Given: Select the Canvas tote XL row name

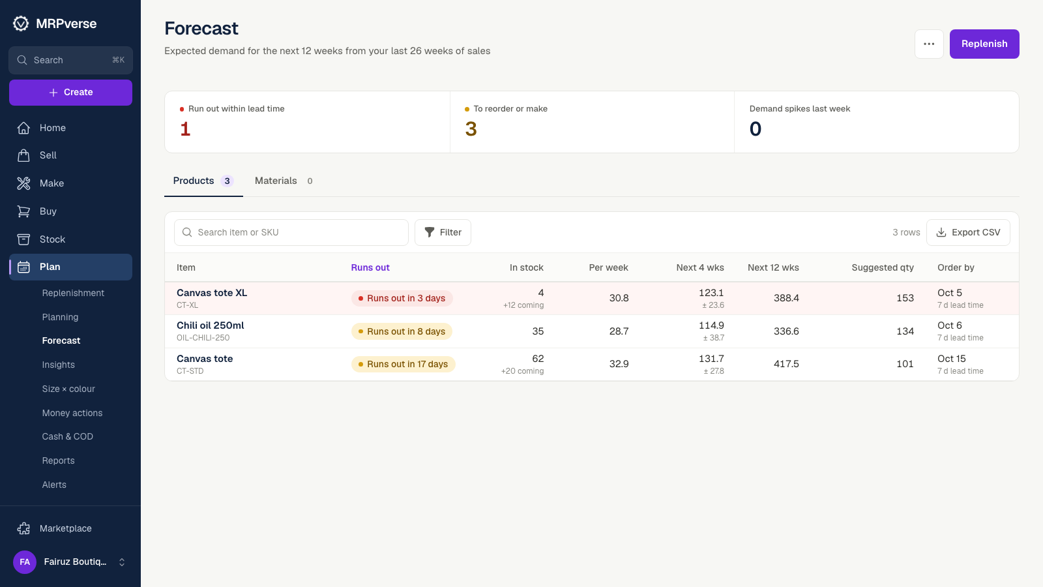Looking at the screenshot, I should pyautogui.click(x=212, y=293).
